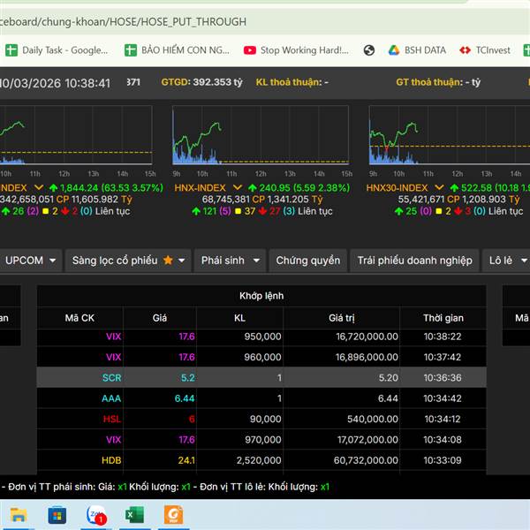Click the 27 declining stocks under HNX-INDEX

(275, 211)
